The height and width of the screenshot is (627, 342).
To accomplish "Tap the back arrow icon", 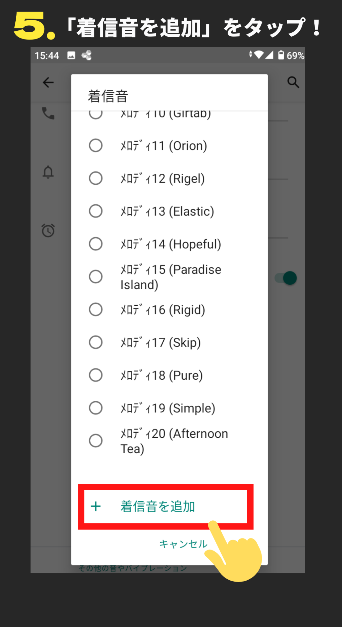I will pyautogui.click(x=48, y=82).
